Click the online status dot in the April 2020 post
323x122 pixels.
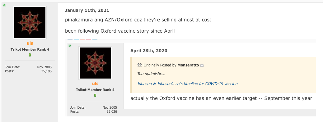(x=70, y=46)
